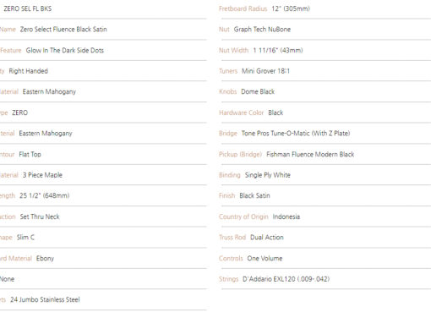This screenshot has height=323, width=431.
Task: Click the Fishman Fluence Modern Black pickup text
Action: pyautogui.click(x=310, y=155)
